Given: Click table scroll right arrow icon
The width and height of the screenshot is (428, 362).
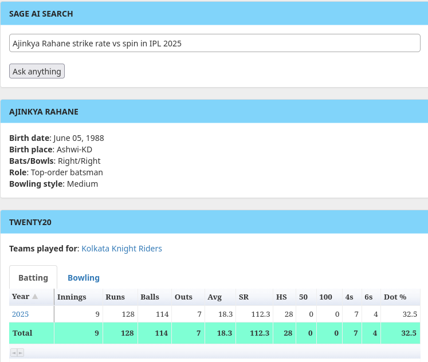Looking at the screenshot, I should (21, 353).
